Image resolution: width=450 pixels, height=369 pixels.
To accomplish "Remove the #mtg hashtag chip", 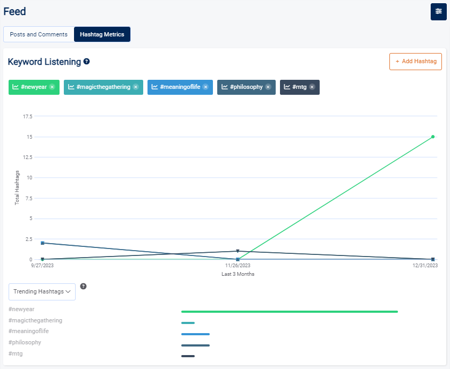I will click(312, 87).
